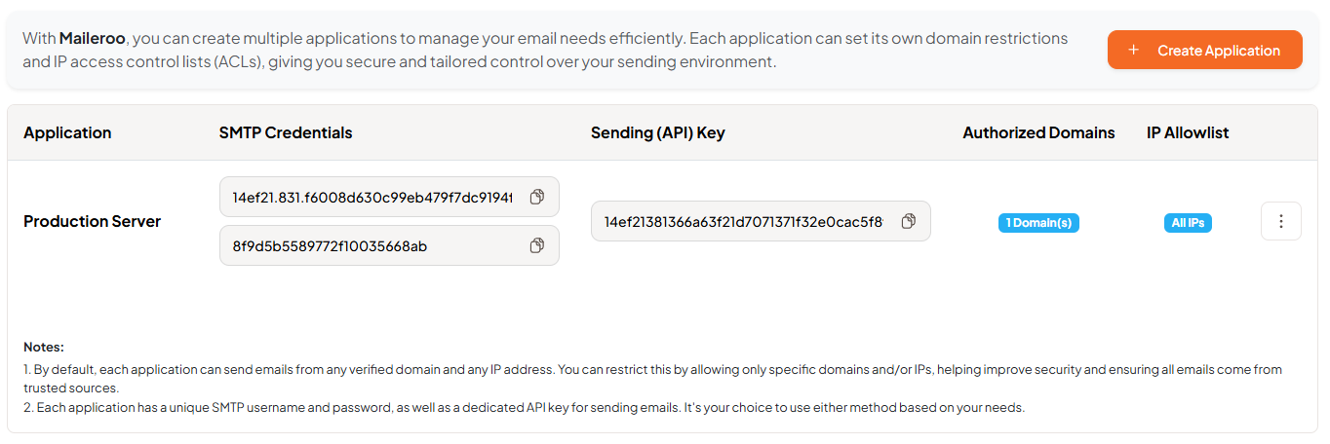Click the Sending API key text field
Screen dimensions: 1330x444
pos(743,221)
